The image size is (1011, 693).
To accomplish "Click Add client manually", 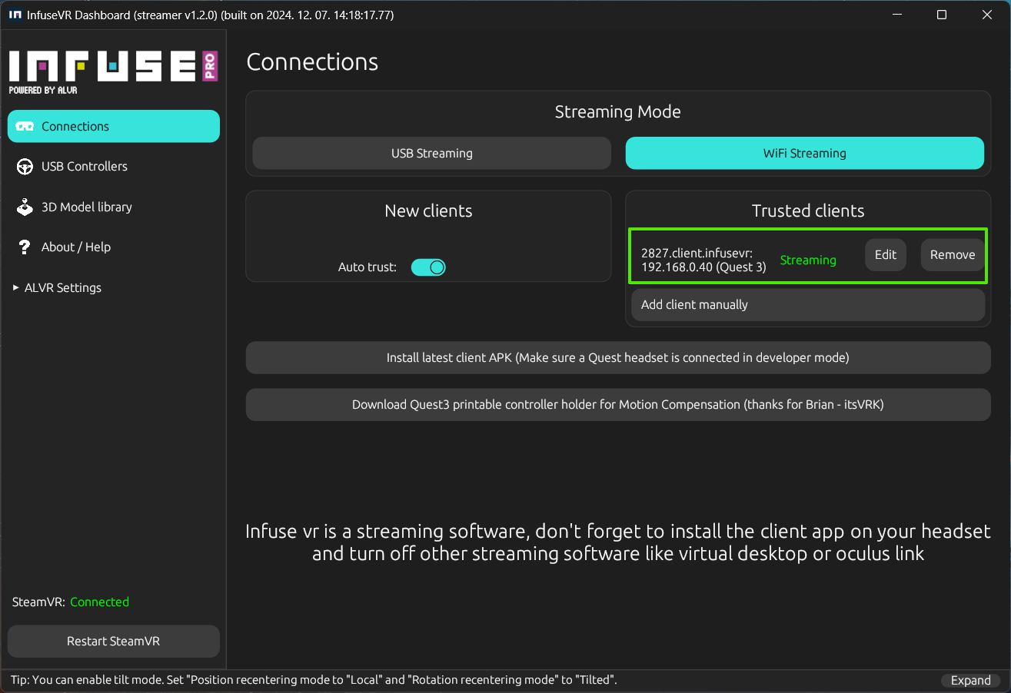I will (807, 305).
